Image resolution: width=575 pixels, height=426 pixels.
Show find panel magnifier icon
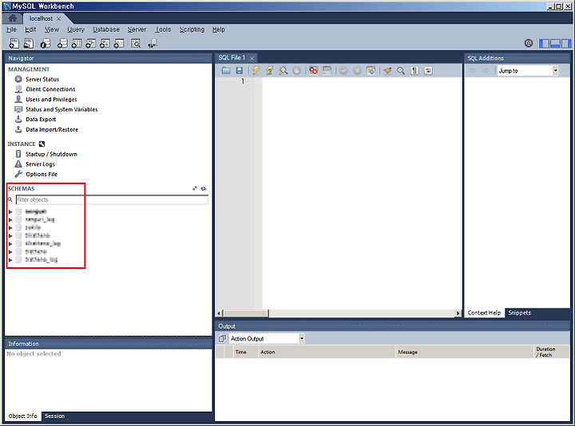point(401,70)
